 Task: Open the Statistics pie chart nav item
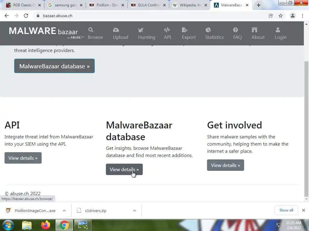pyautogui.click(x=214, y=33)
